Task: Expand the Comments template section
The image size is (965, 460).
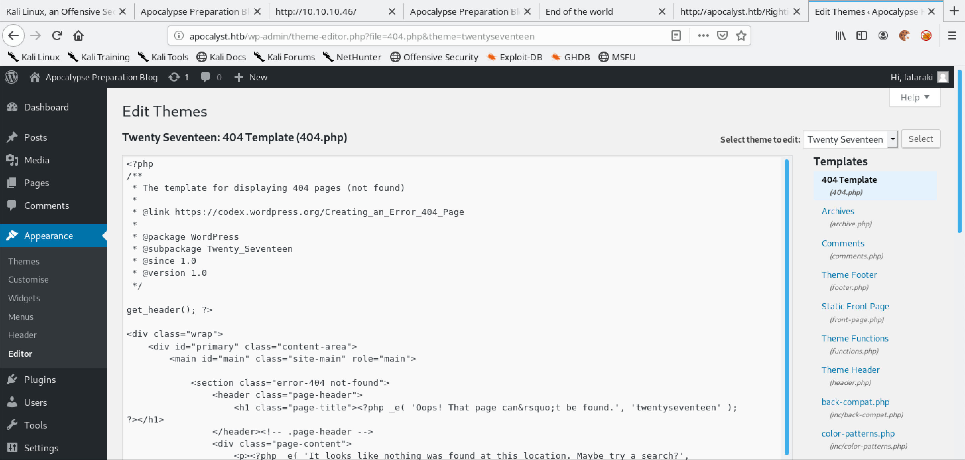Action: (842, 243)
